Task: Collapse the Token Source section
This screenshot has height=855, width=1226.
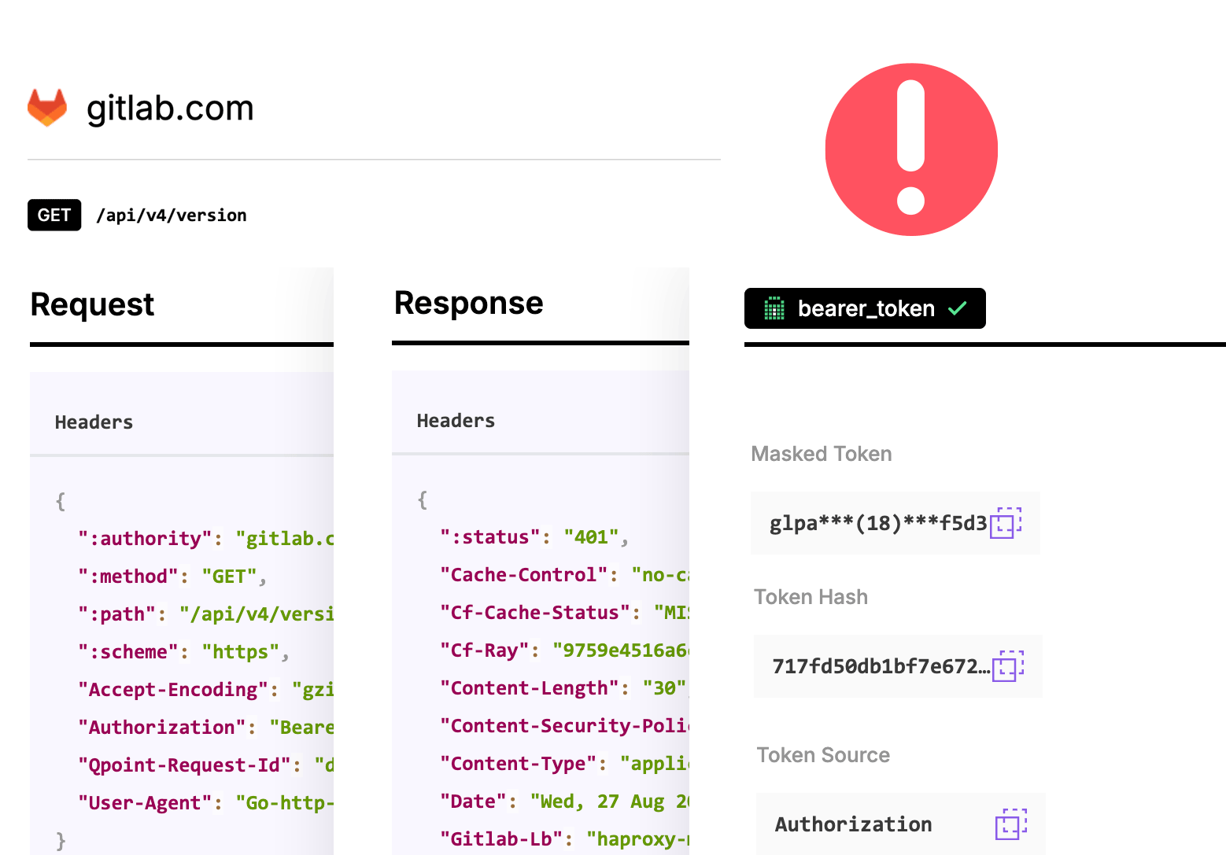Action: (823, 754)
